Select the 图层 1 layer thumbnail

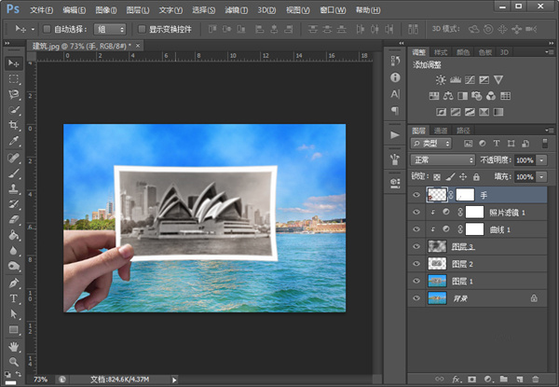tap(437, 281)
